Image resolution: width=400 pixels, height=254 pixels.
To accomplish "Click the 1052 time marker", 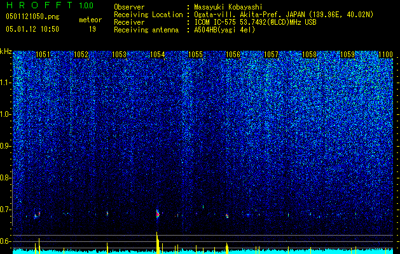I will tap(81, 55).
